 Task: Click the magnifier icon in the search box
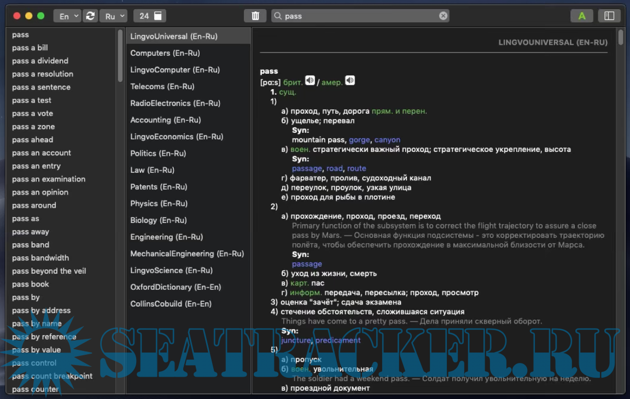point(278,16)
